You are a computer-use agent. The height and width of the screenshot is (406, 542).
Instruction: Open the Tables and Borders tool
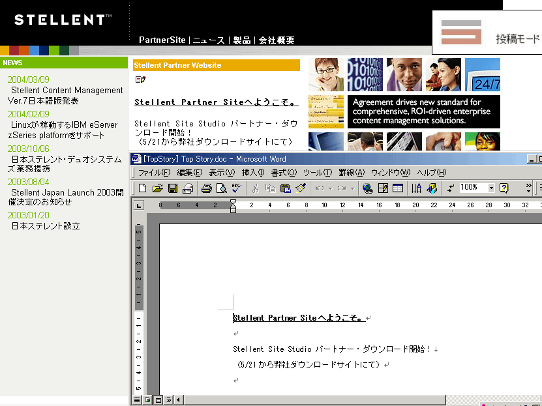coord(383,188)
